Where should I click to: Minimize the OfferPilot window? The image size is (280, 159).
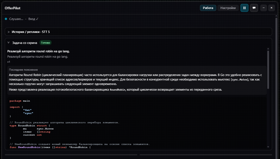(264, 8)
